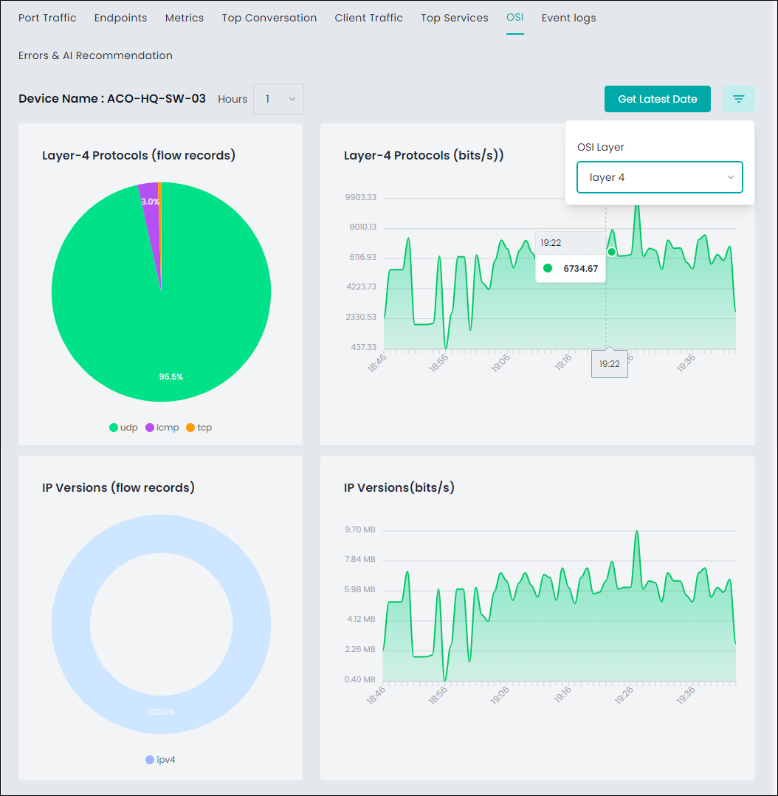The image size is (778, 796).
Task: Click Device Name ACO-HQ-SW-03 text
Action: pyautogui.click(x=112, y=98)
